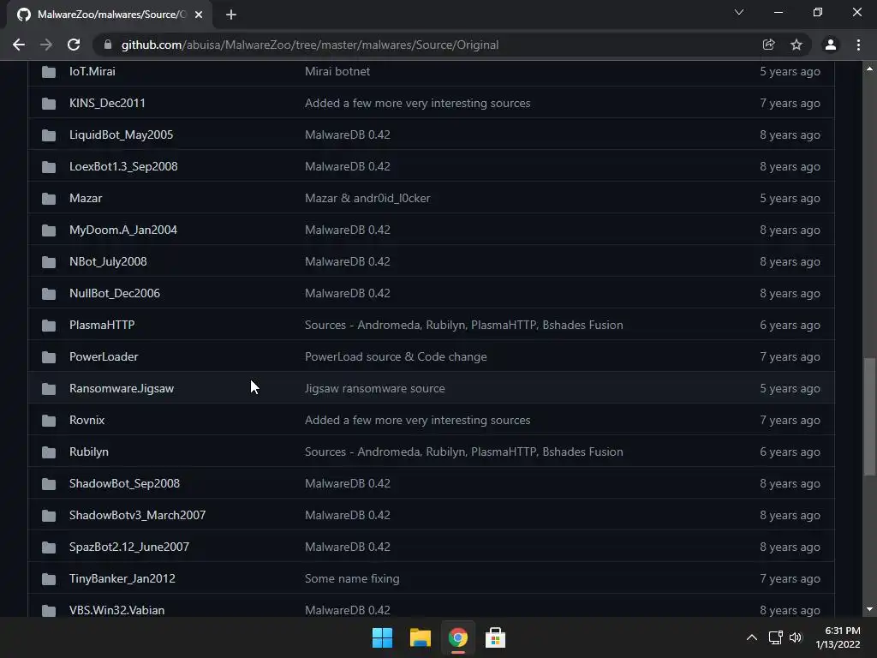Image resolution: width=877 pixels, height=658 pixels.
Task: Click the Chrome taskbar icon
Action: [x=457, y=637]
